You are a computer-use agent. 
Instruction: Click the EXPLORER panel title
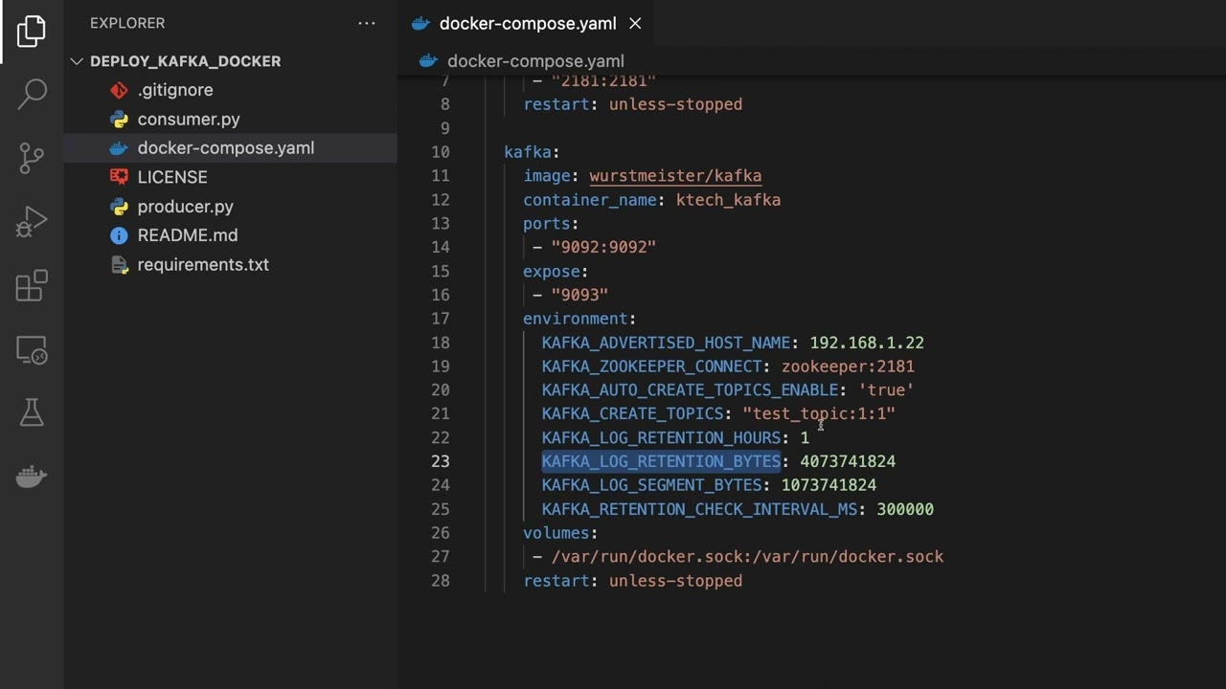point(127,23)
